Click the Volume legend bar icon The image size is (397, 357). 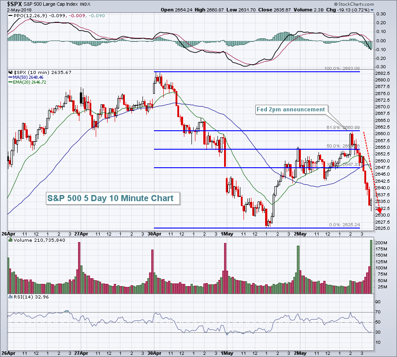(10, 239)
